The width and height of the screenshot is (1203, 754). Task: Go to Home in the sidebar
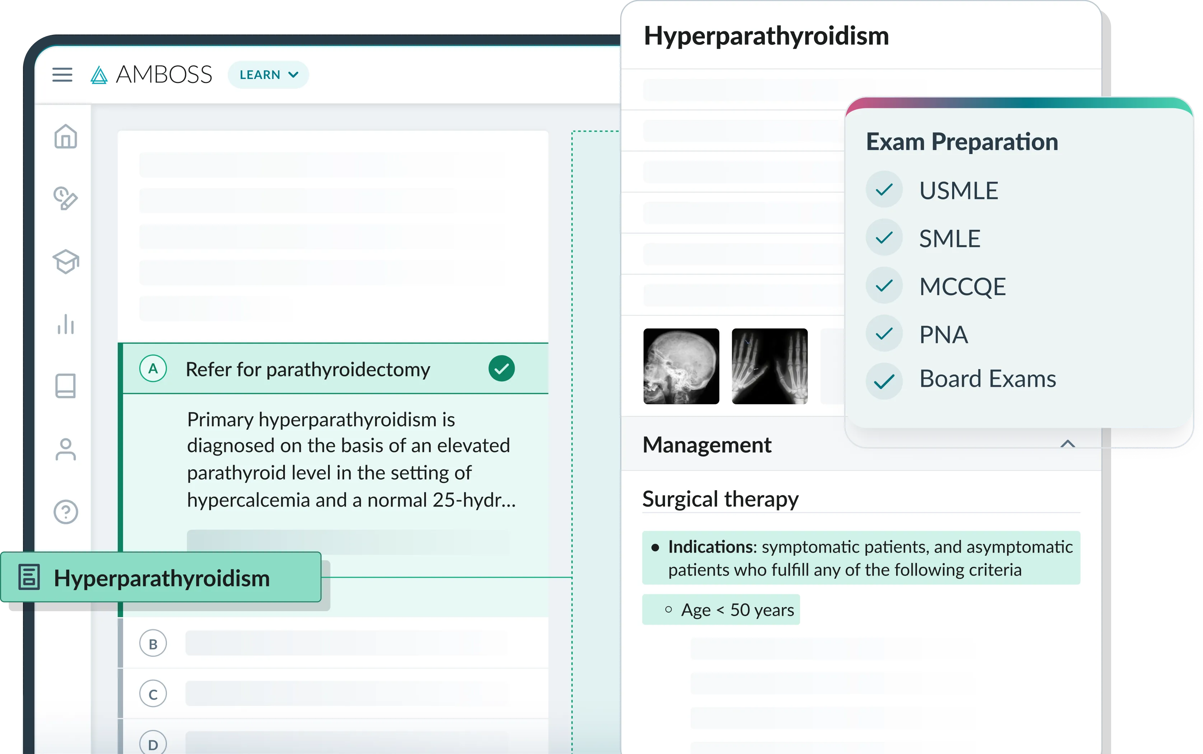point(66,136)
